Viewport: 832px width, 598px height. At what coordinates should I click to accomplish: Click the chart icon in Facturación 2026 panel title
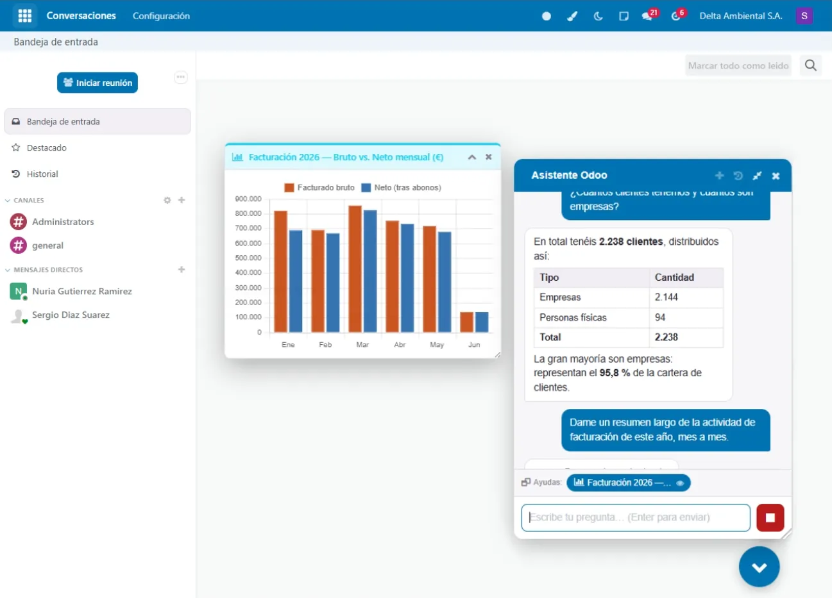pyautogui.click(x=237, y=157)
